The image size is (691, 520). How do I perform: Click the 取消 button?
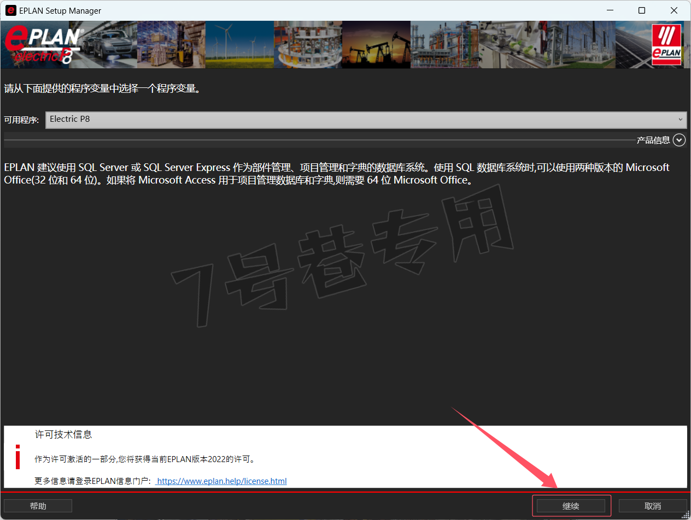coord(653,506)
